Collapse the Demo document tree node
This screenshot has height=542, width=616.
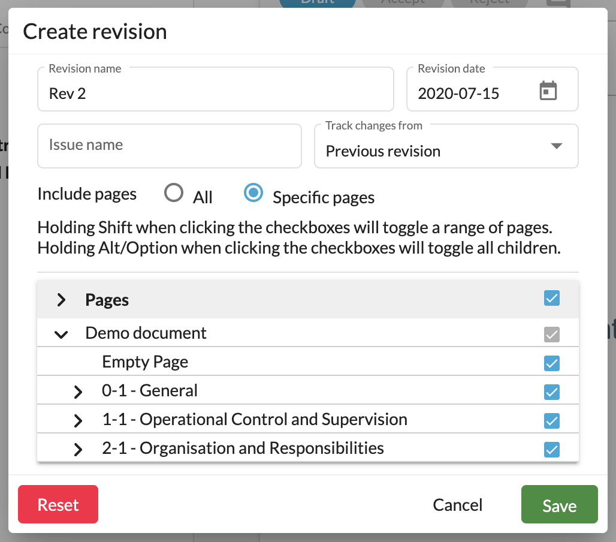(60, 334)
